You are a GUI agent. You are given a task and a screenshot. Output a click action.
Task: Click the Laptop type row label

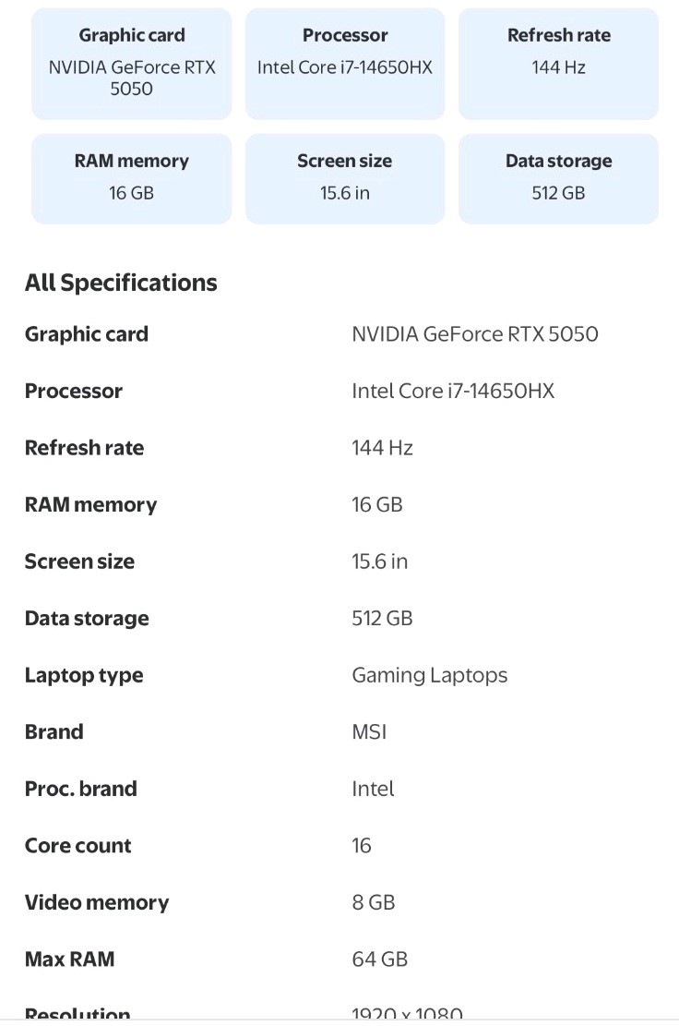(84, 675)
